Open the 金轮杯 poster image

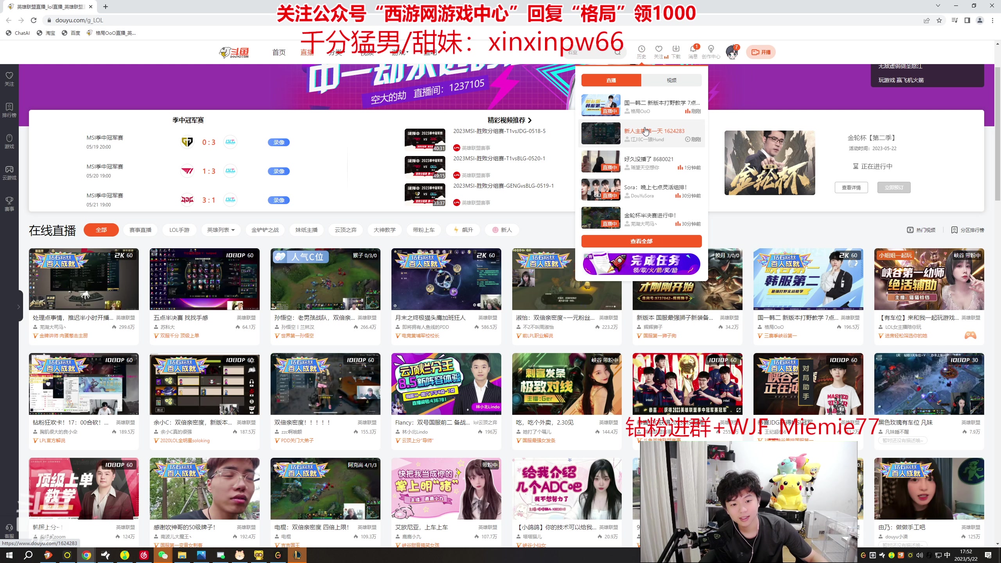coord(770,163)
